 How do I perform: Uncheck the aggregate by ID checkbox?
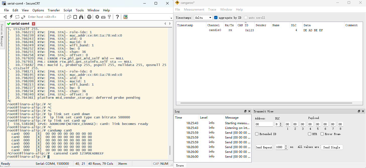click(x=216, y=18)
